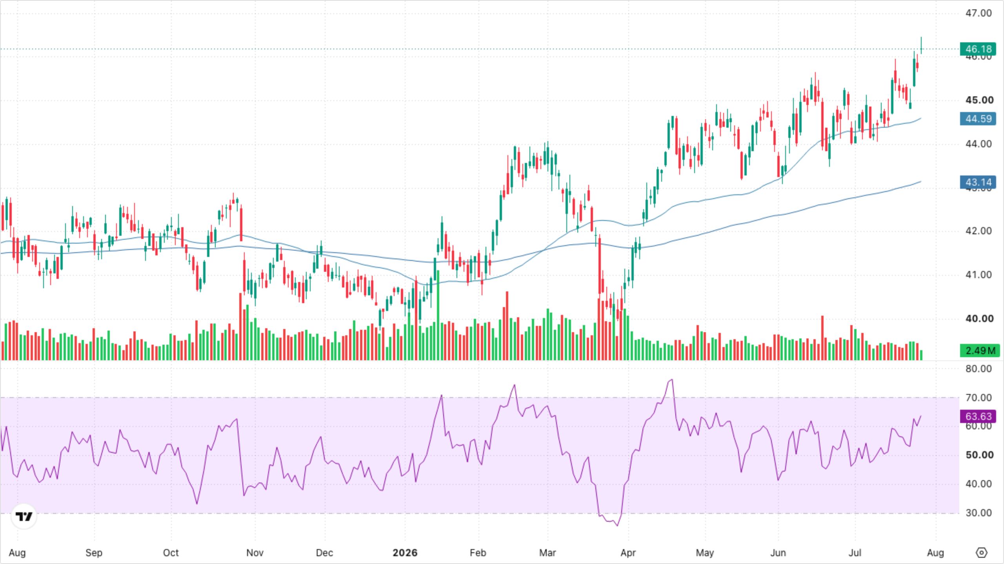The height and width of the screenshot is (564, 1004).
Task: Click the 63.63 RSI value label
Action: tap(978, 416)
